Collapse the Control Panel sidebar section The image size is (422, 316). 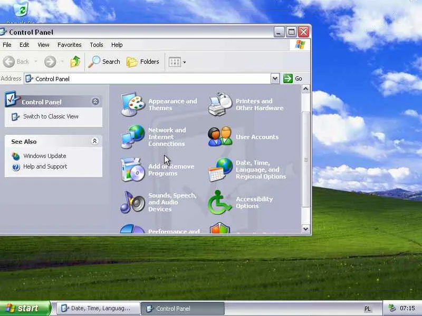click(95, 102)
